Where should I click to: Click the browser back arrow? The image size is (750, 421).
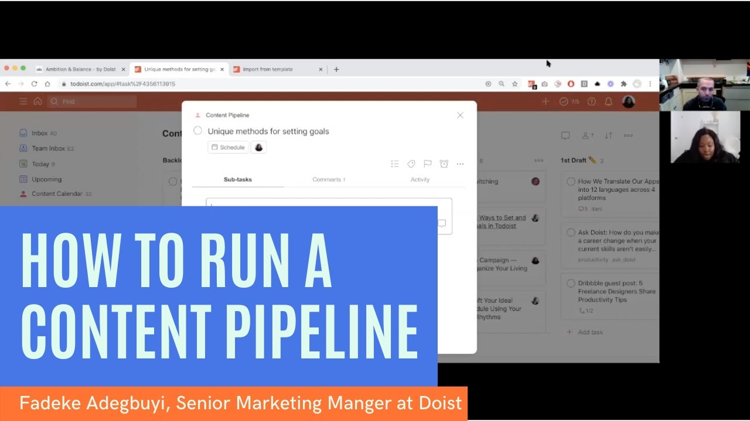[x=8, y=84]
